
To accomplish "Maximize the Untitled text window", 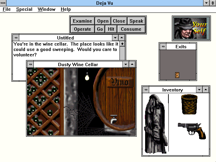I will coord(122,37).
